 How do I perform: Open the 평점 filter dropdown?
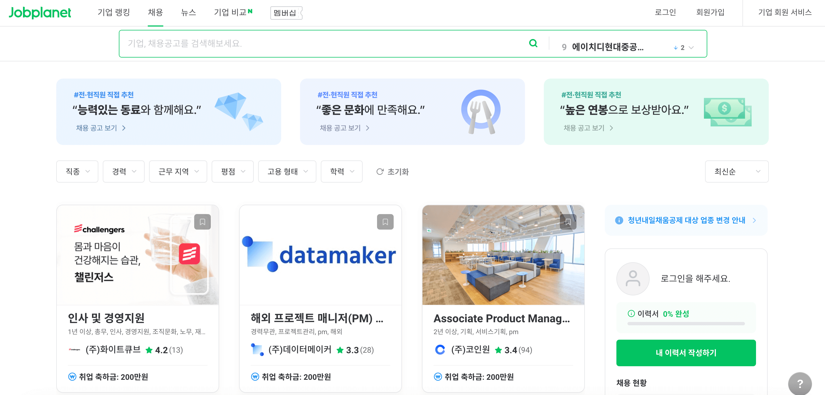click(x=232, y=171)
